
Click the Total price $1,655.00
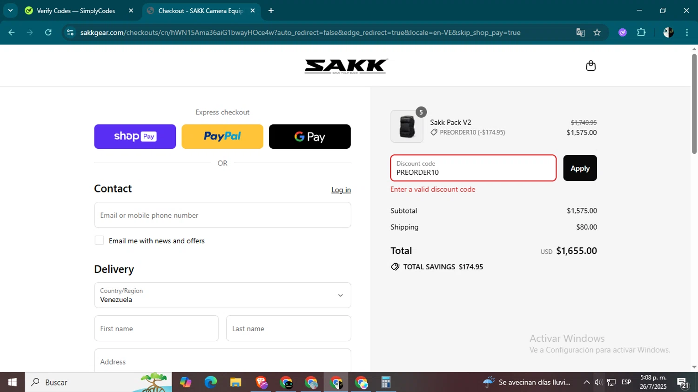click(x=577, y=251)
